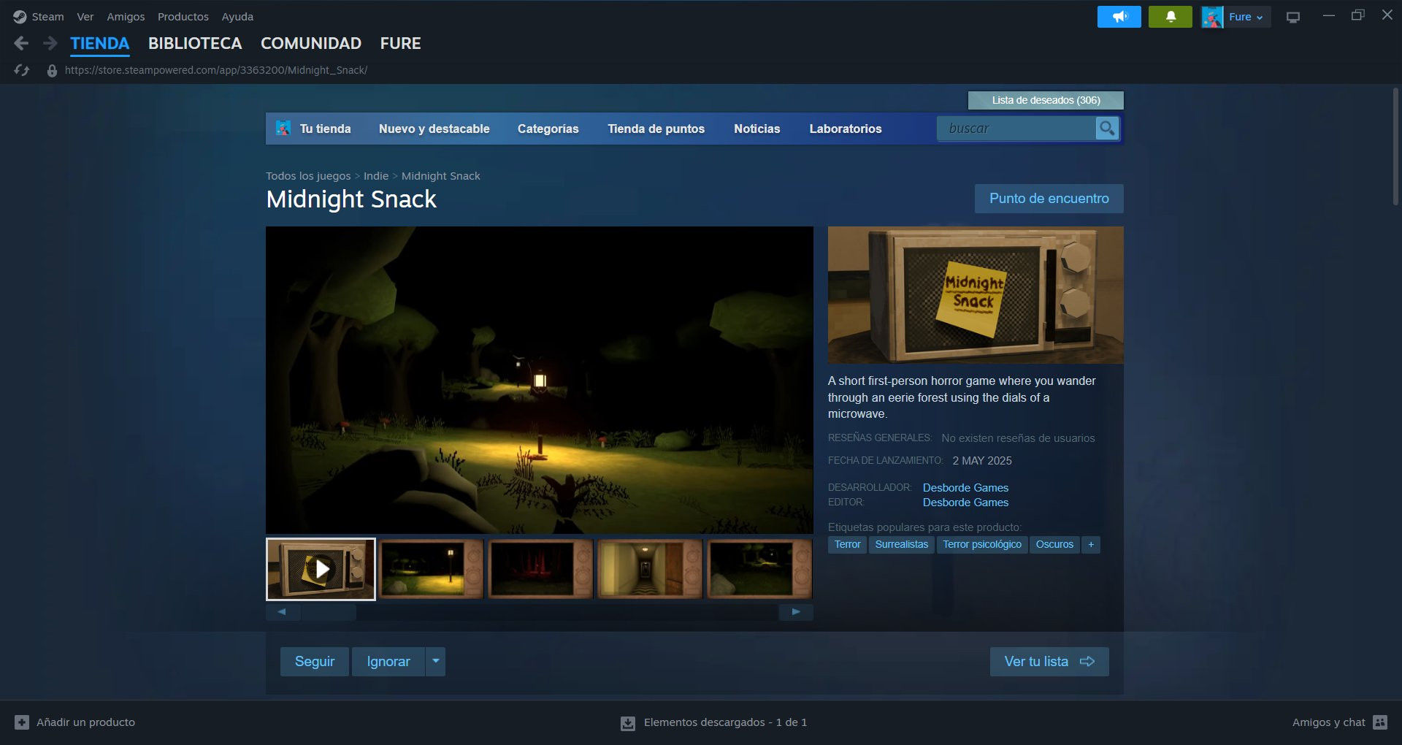Select the red curtain screenshot thumbnail
The width and height of the screenshot is (1402, 745).
pyautogui.click(x=540, y=570)
